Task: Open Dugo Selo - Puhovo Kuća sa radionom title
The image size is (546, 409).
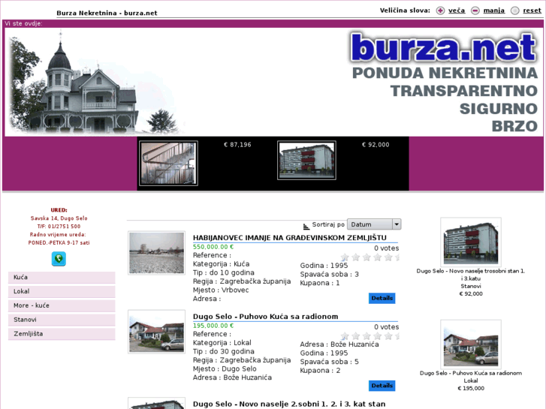Action: 265,317
